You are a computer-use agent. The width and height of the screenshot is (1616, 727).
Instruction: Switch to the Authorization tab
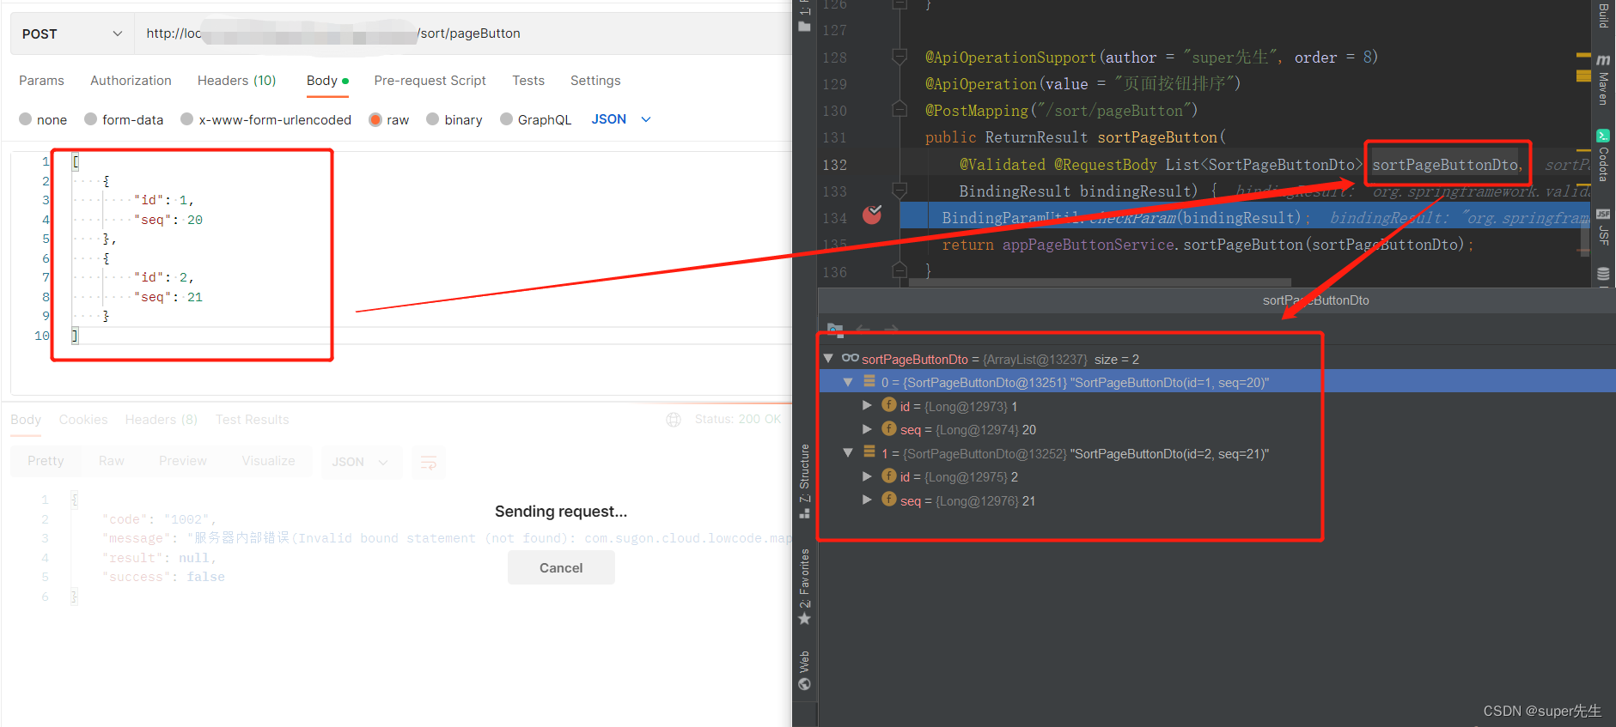[131, 81]
